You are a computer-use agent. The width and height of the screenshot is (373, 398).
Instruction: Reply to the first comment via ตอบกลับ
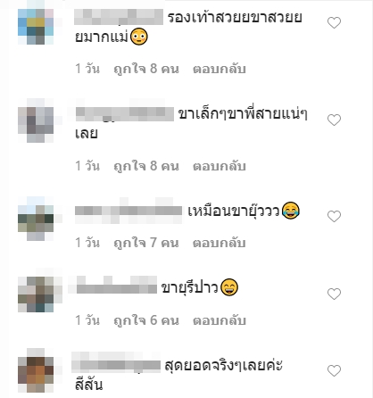(x=220, y=69)
